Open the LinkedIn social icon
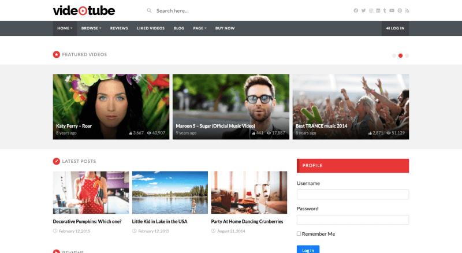Viewport: 462px width, 253px height. point(378,10)
